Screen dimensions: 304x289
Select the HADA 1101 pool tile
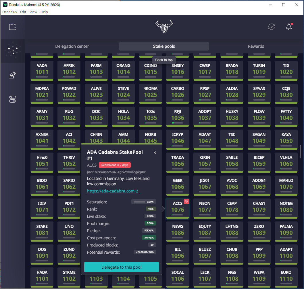(42, 278)
